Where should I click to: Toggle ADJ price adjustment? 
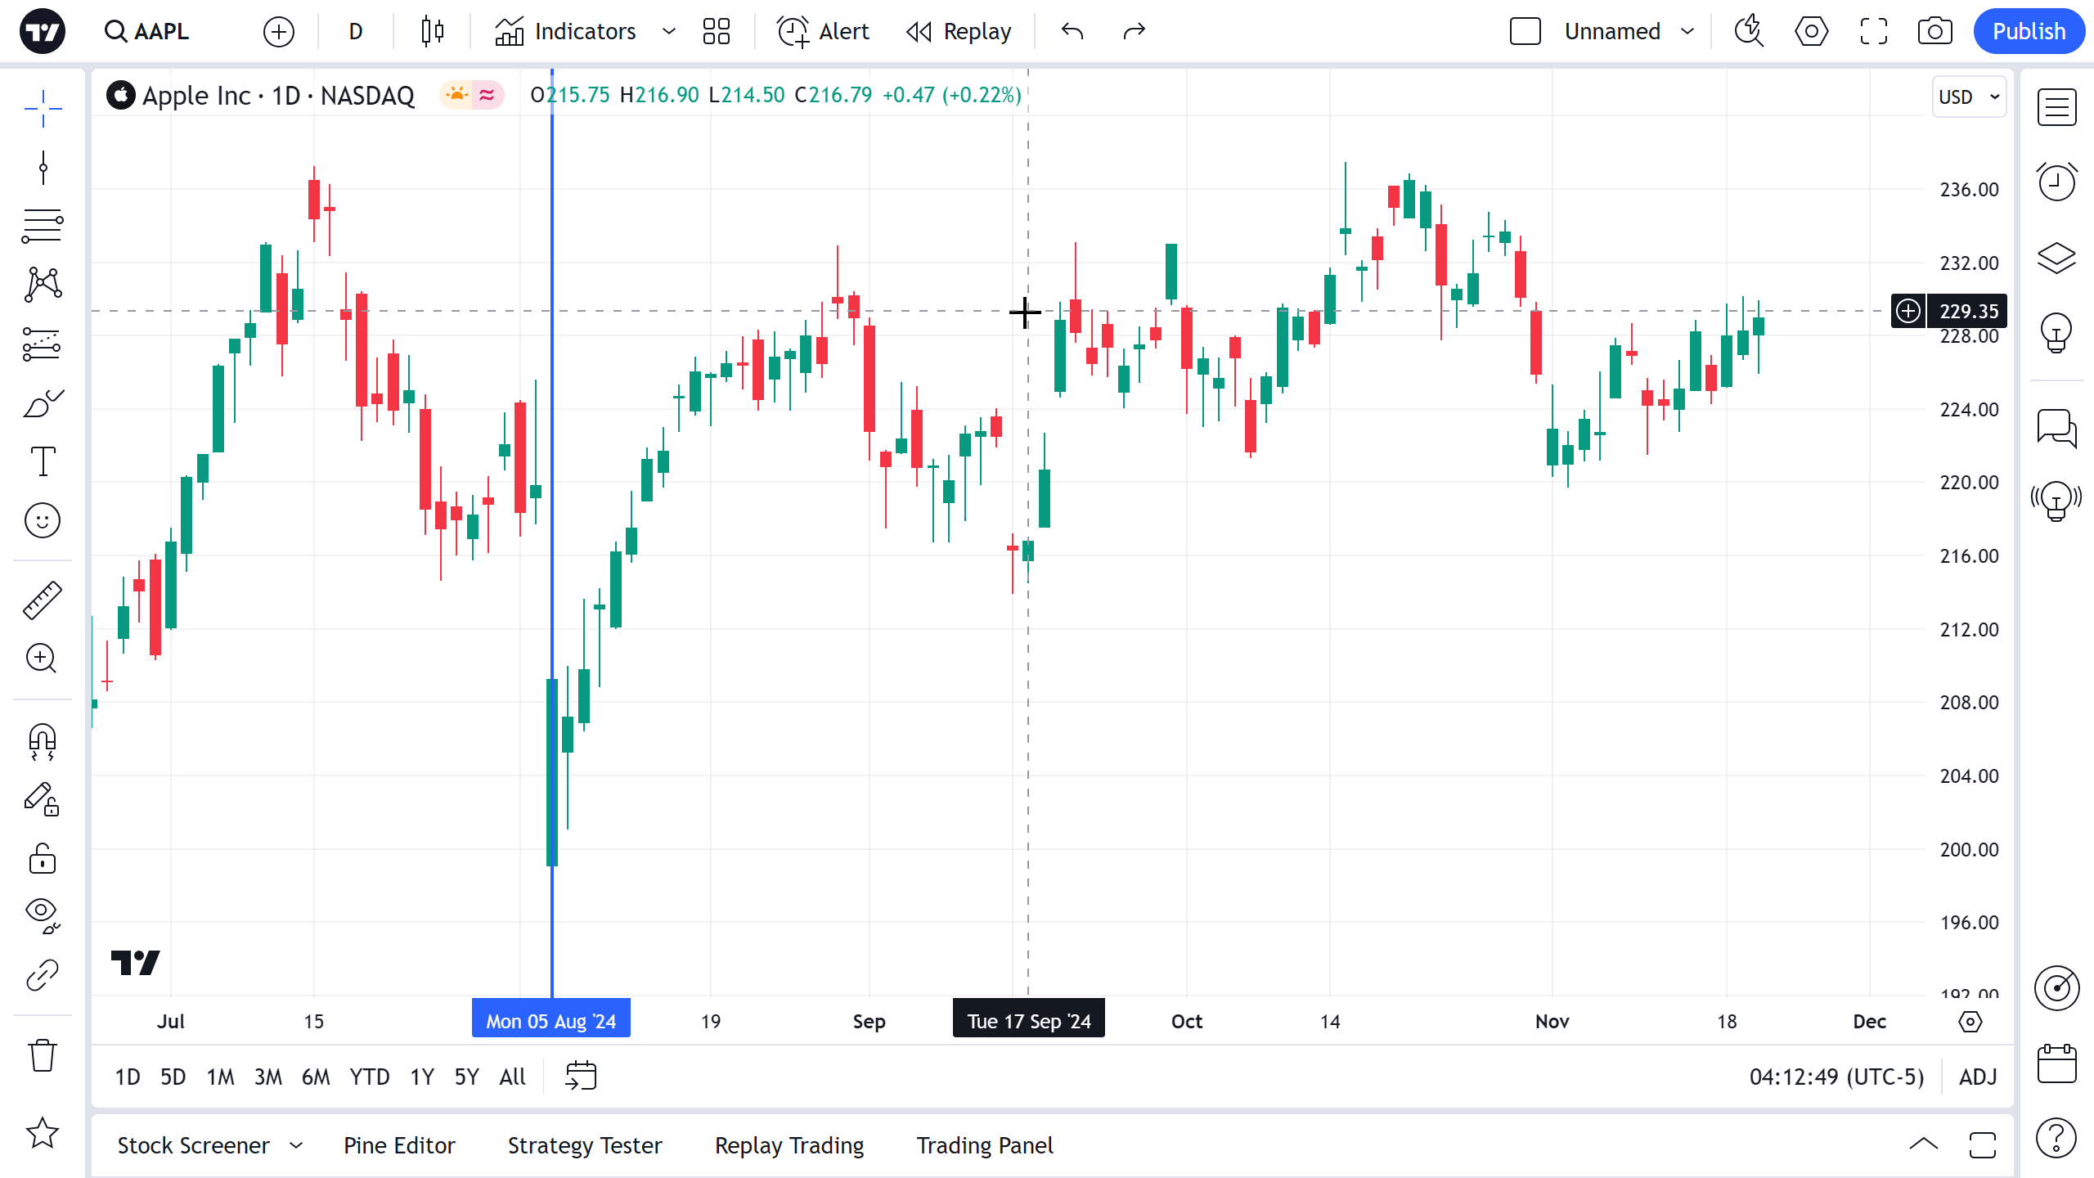1978,1077
